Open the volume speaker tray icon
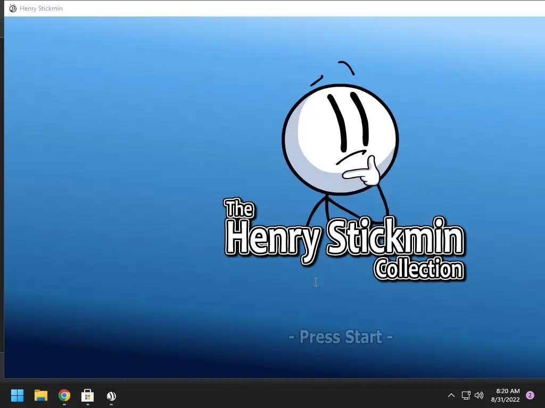545x408 pixels. click(x=479, y=395)
